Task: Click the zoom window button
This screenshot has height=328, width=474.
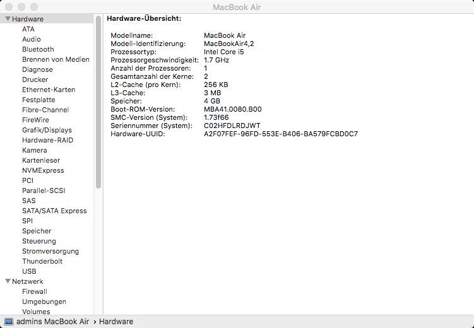Action: pyautogui.click(x=34, y=7)
